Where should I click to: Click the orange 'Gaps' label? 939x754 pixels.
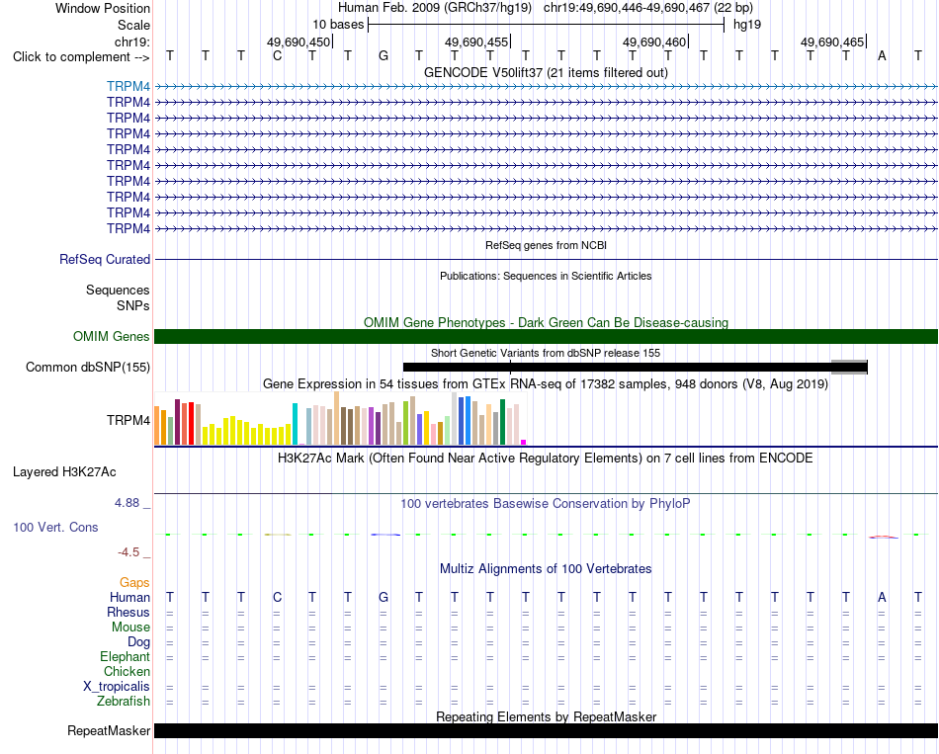point(134,583)
